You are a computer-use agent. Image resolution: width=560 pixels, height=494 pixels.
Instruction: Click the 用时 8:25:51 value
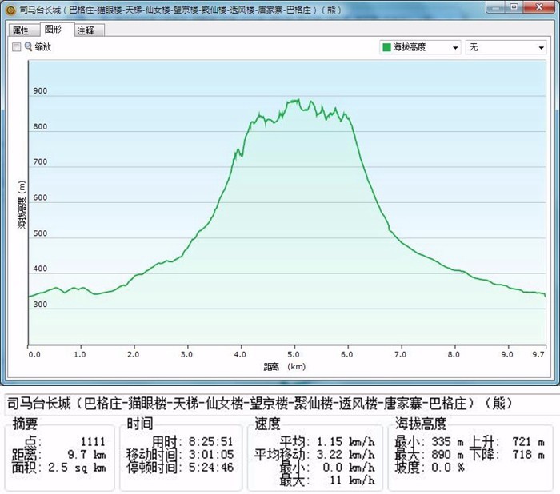[210, 442]
